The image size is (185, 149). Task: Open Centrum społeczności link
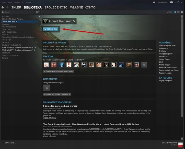click(168, 46)
